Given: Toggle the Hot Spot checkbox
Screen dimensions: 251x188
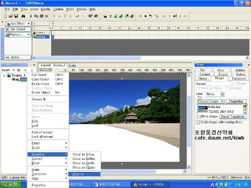Looking at the screenshot, I should click(x=227, y=88).
